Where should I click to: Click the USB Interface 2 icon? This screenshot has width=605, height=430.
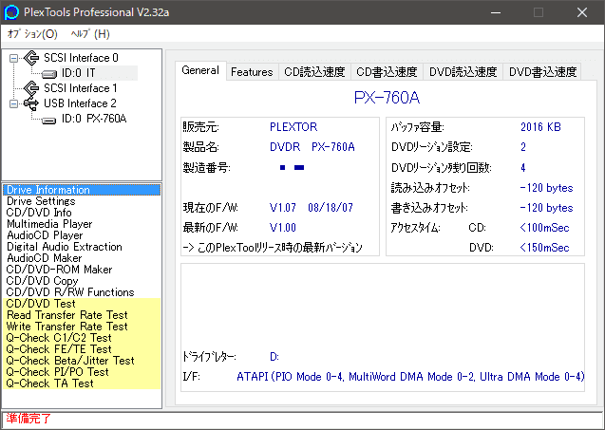tap(30, 103)
